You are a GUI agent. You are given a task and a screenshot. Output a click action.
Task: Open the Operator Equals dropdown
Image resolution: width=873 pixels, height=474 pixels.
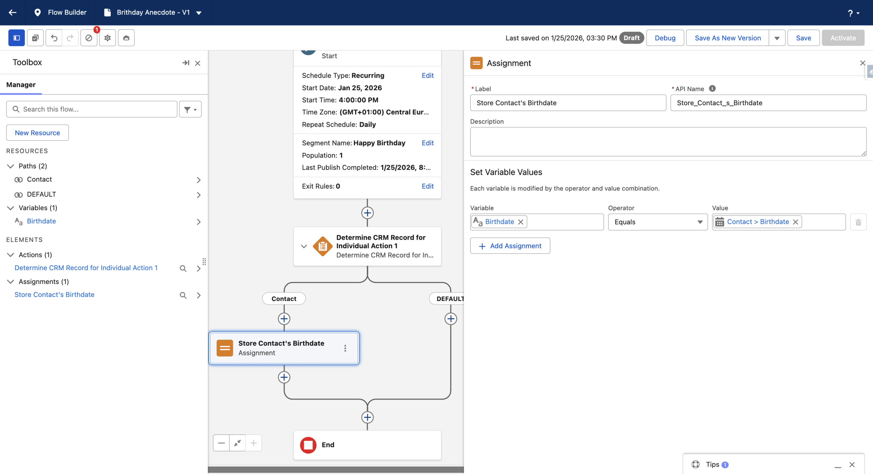tap(657, 222)
